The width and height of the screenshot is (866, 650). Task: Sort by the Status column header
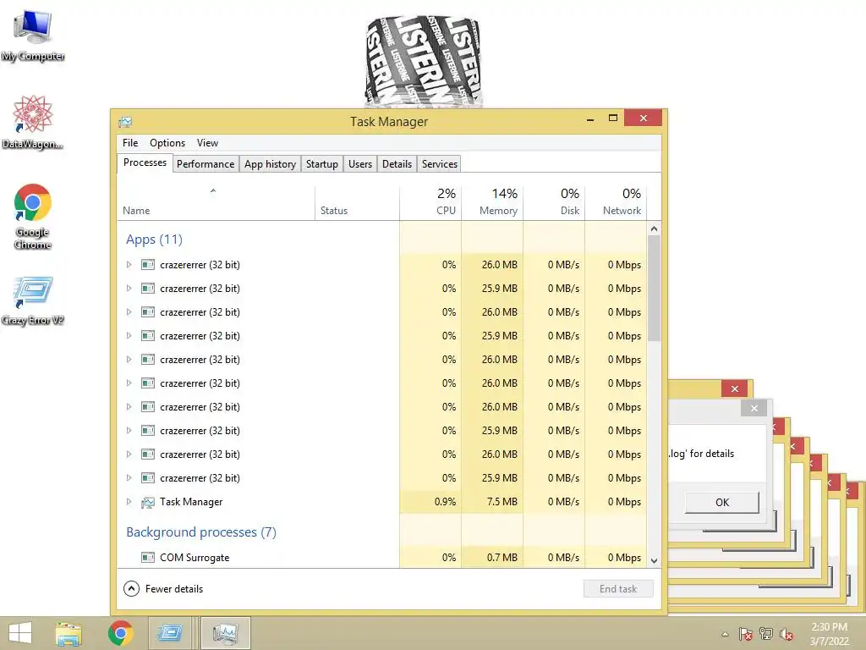[x=357, y=202]
